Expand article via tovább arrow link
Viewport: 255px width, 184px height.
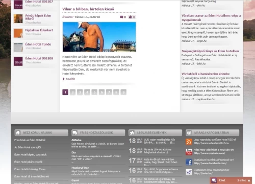69,79
